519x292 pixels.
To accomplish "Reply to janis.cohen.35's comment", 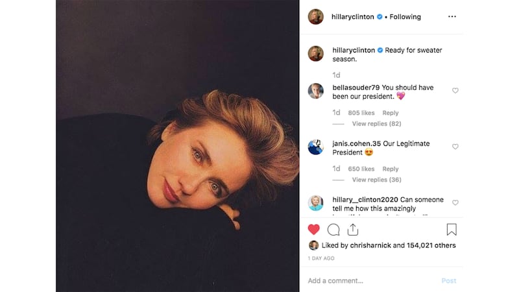I will (x=391, y=169).
